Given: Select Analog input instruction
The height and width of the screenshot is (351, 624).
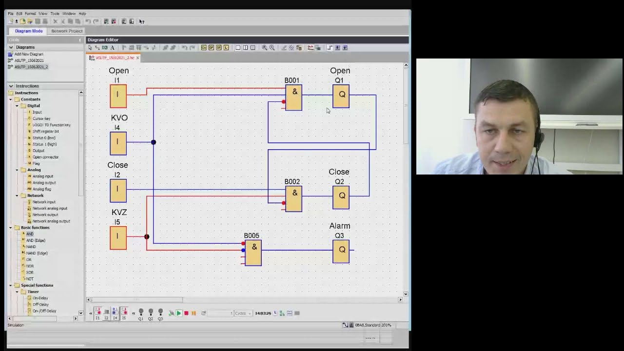Looking at the screenshot, I should pyautogui.click(x=42, y=176).
